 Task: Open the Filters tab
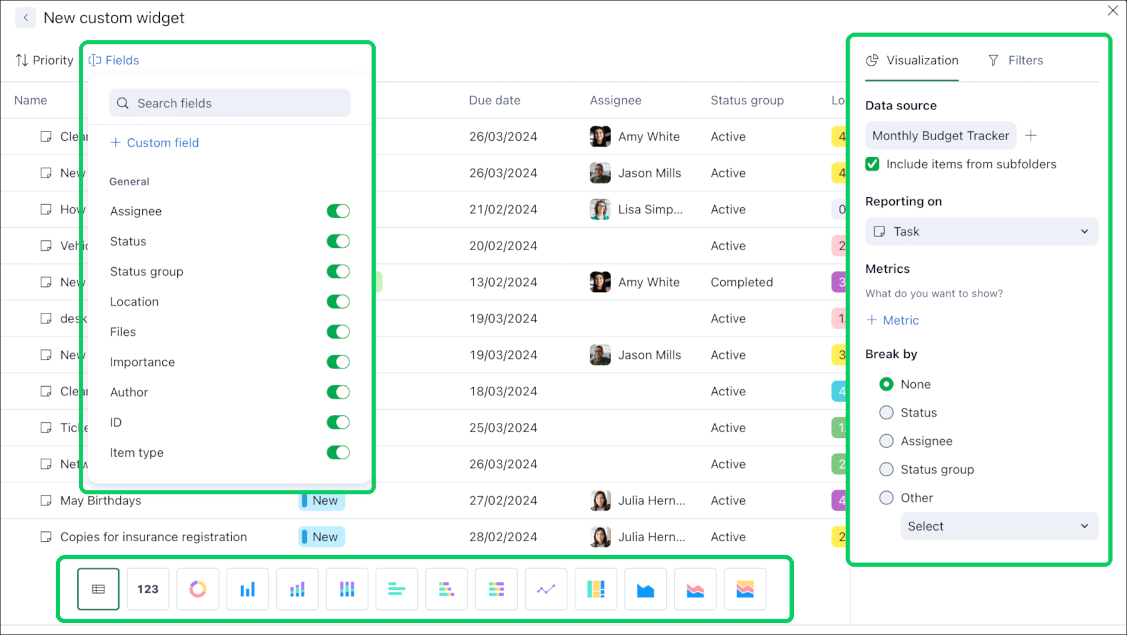1016,61
